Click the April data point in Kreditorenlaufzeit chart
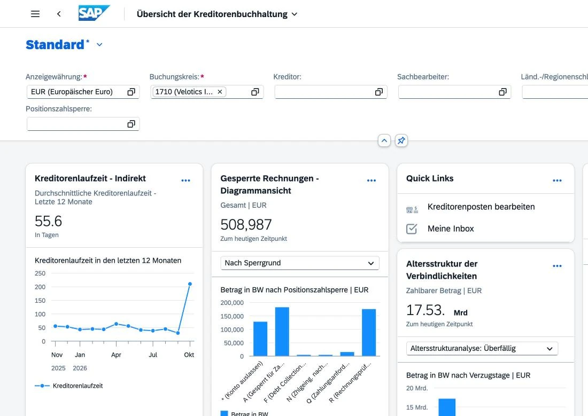This screenshot has width=588, height=416. click(x=116, y=324)
